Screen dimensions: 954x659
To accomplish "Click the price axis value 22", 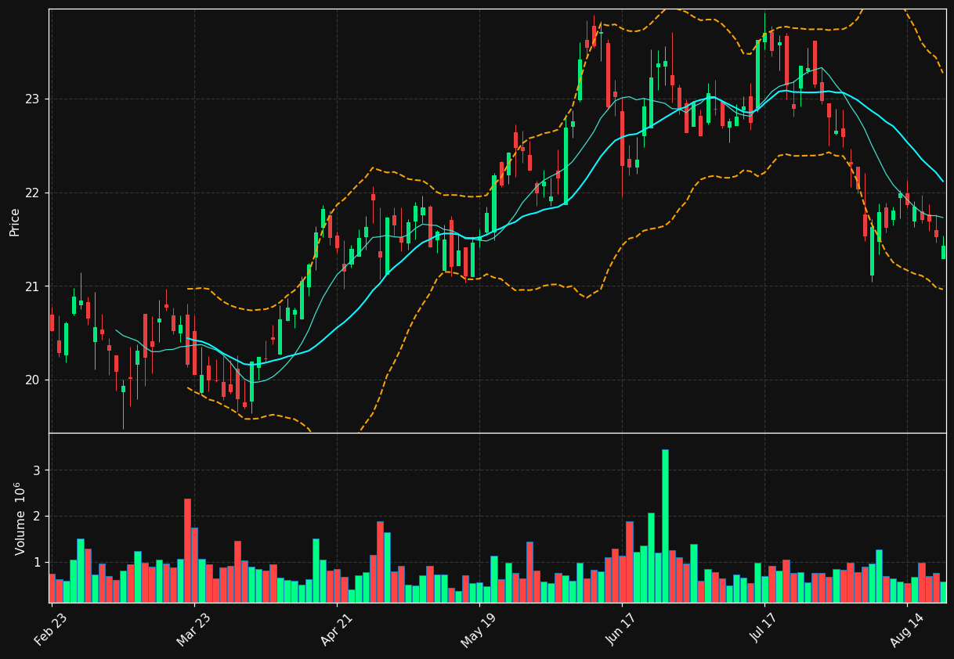I will click(x=34, y=193).
